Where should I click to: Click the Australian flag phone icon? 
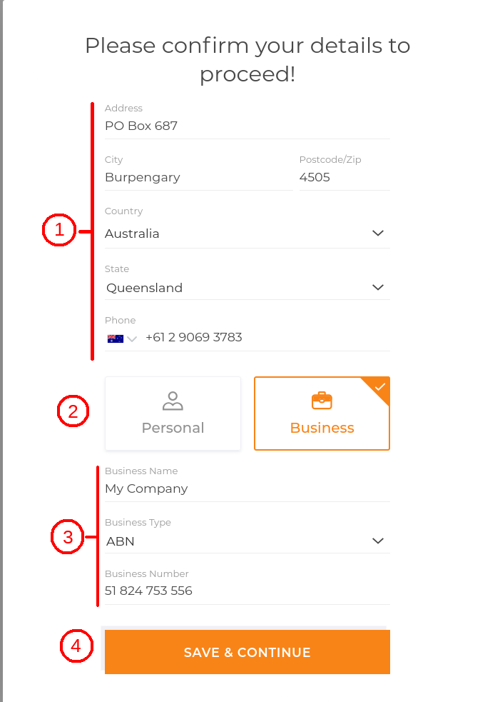coord(115,338)
